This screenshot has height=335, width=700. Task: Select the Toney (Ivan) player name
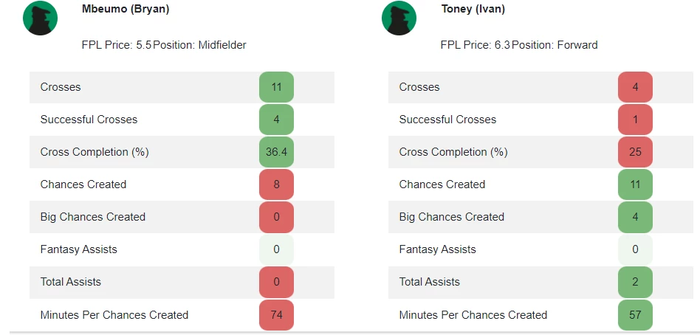click(x=473, y=9)
